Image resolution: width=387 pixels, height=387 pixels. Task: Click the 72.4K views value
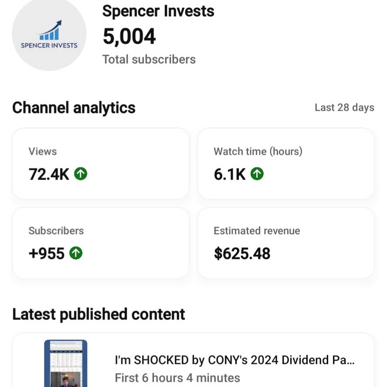[49, 174]
